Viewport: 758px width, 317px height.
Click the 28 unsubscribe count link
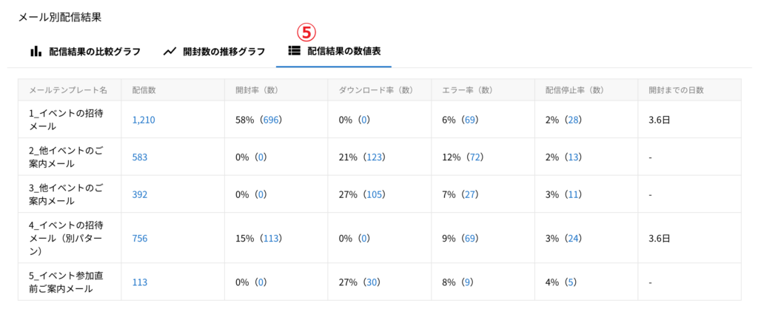tap(572, 120)
